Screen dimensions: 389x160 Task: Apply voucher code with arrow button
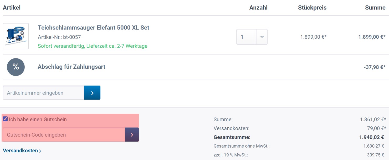pos(132,135)
